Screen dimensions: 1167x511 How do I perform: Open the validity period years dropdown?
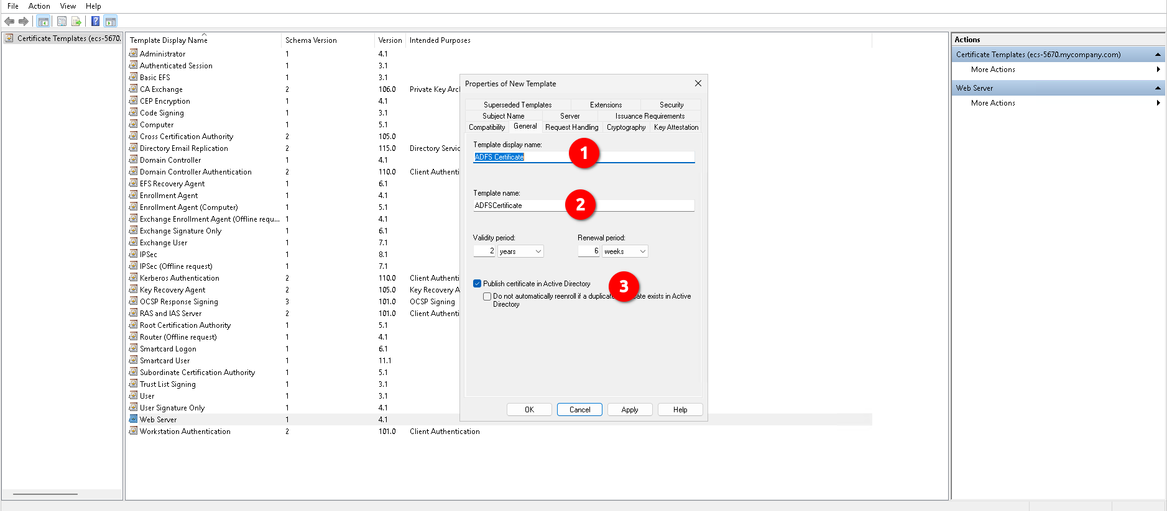[x=520, y=251]
